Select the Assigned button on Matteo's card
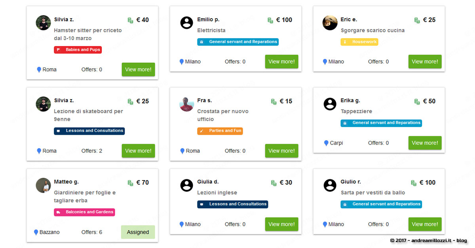 138,232
